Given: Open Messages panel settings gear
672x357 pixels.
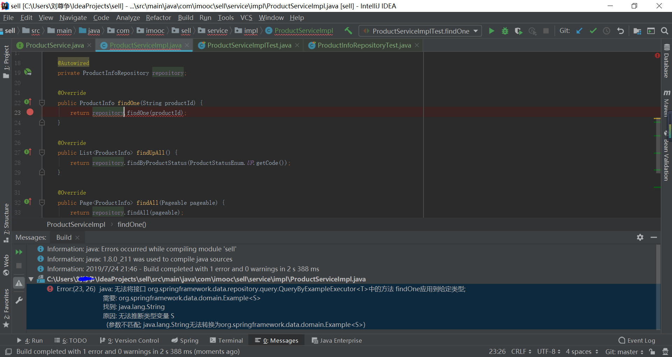Looking at the screenshot, I should (x=640, y=237).
